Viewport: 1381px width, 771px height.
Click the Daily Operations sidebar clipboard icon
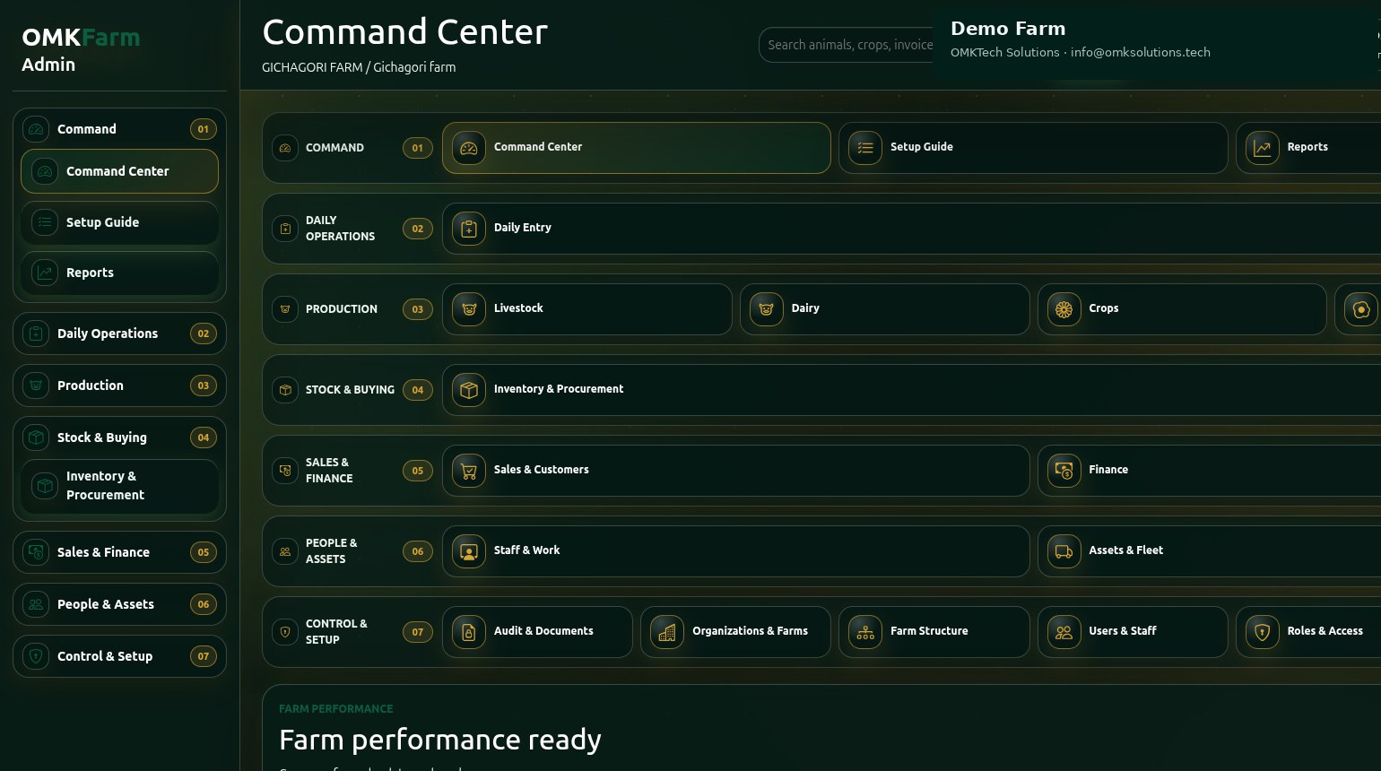pyautogui.click(x=36, y=334)
